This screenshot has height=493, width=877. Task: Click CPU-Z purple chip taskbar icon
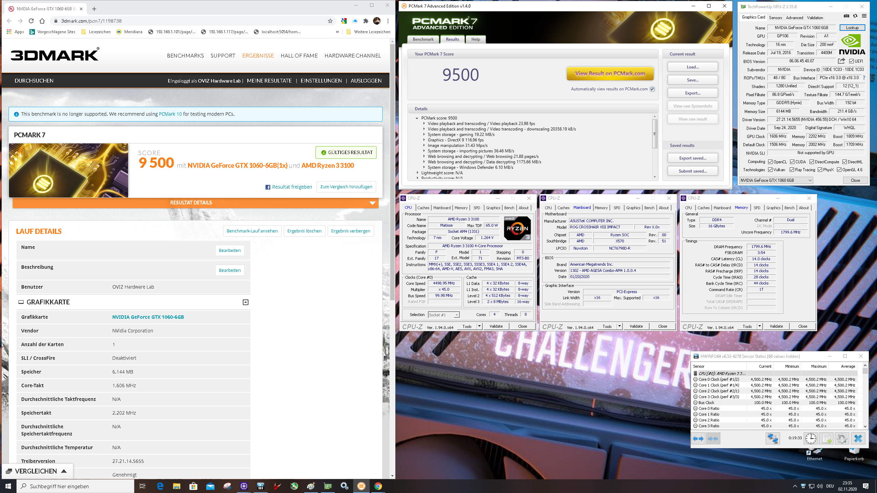pos(244,486)
